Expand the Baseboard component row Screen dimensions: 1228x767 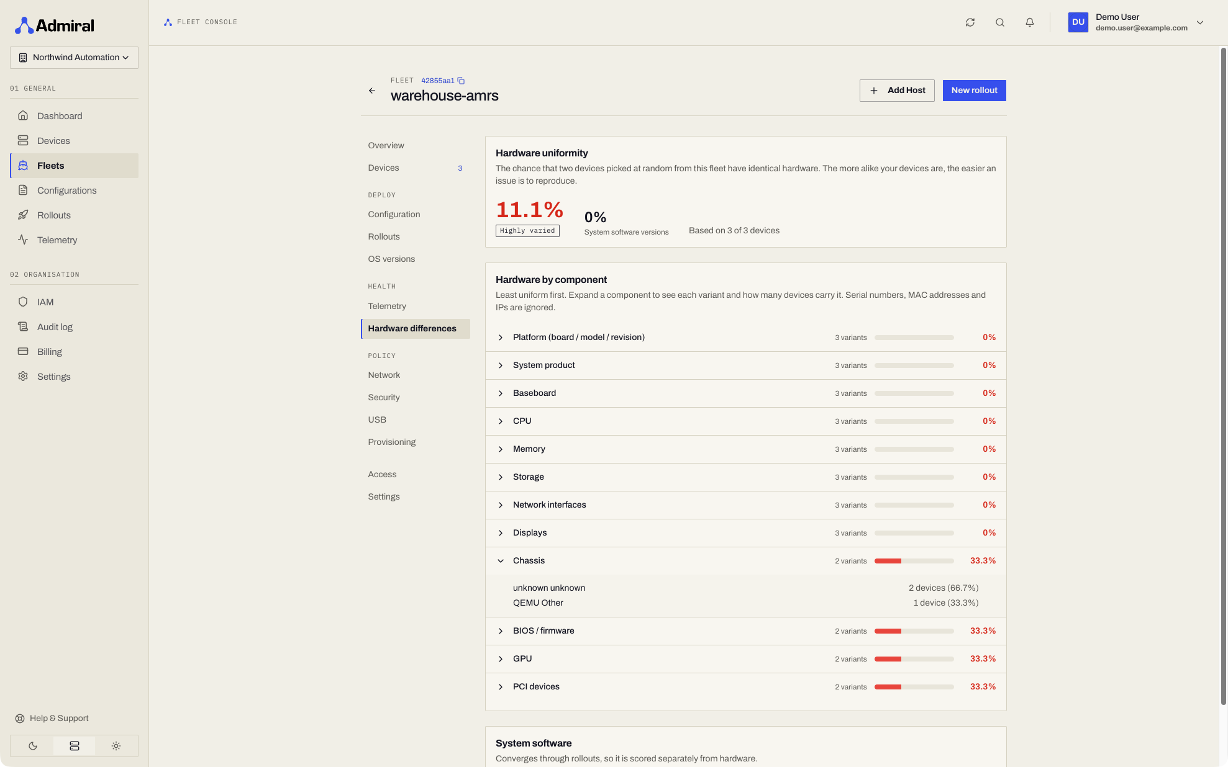pos(745,393)
